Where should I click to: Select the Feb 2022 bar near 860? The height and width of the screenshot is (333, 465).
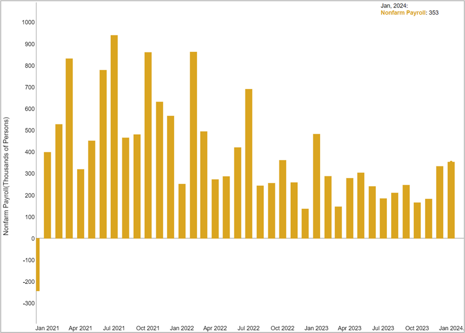193,145
